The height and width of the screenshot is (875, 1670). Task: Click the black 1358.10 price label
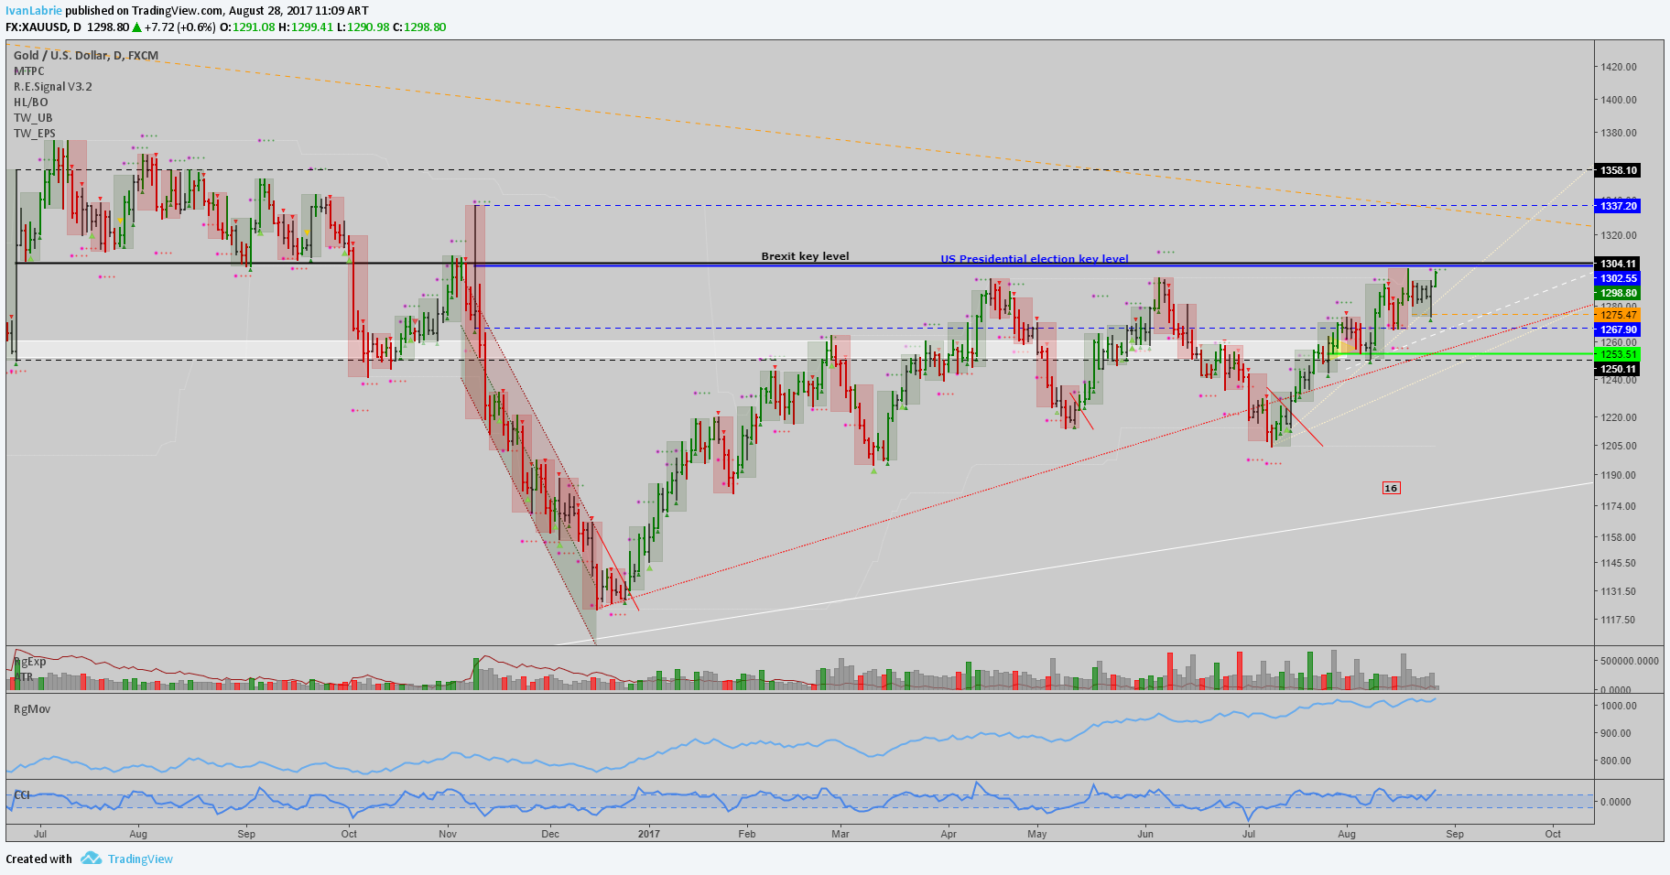(x=1618, y=170)
